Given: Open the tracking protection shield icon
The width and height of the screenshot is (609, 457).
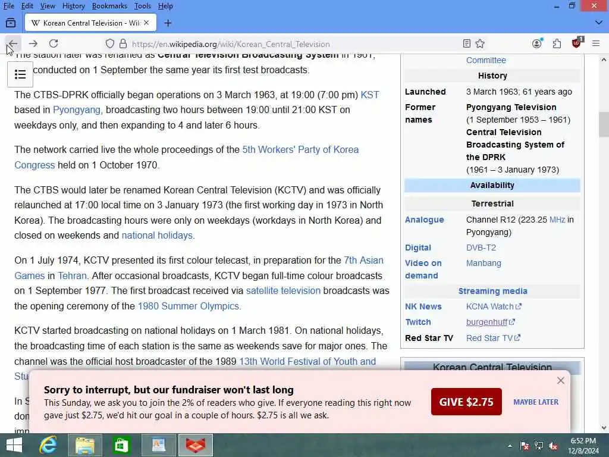Looking at the screenshot, I should [110, 43].
